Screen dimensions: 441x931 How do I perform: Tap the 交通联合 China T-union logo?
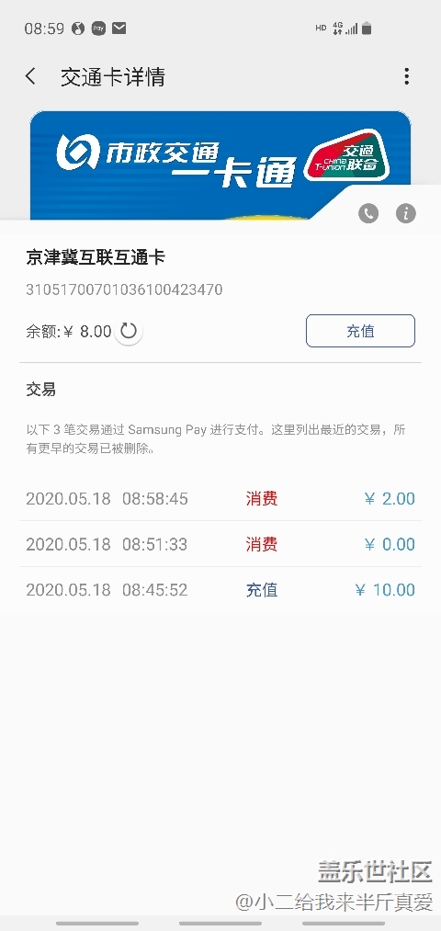pos(346,155)
